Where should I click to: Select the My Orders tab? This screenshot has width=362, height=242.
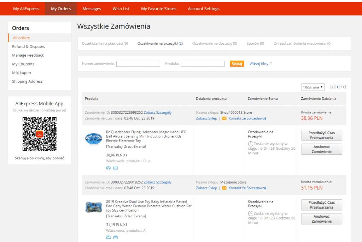[61, 9]
